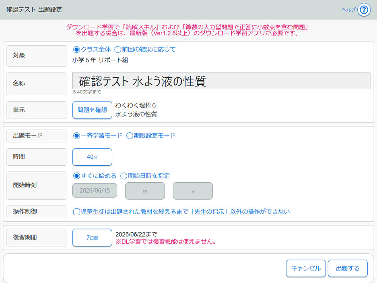This screenshot has width=377, height=283.
Task: Open the 40分 time selector
Action: coord(92,157)
